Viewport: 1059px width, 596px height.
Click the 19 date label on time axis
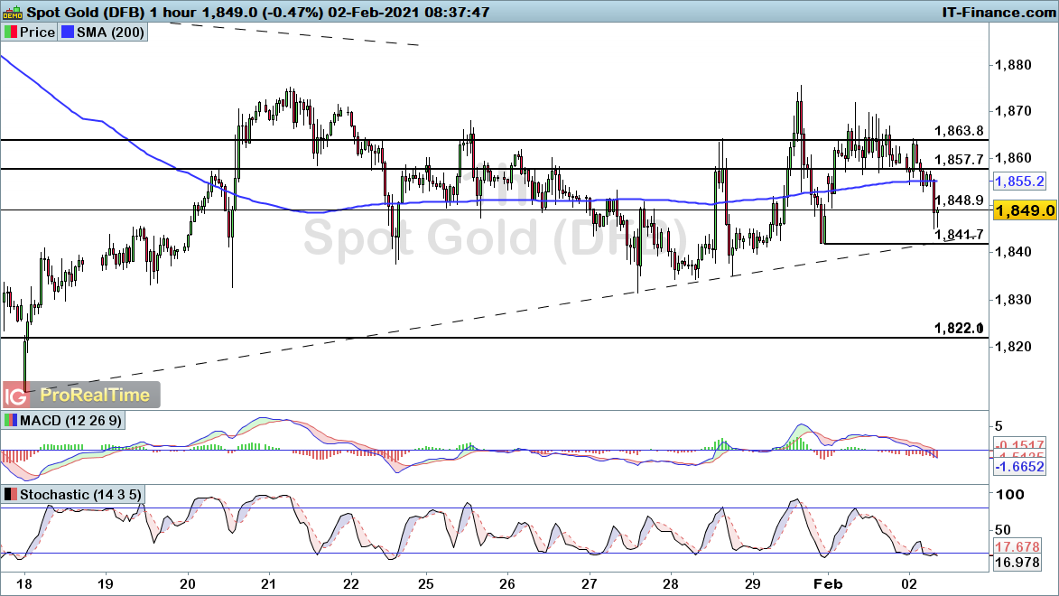tap(105, 584)
